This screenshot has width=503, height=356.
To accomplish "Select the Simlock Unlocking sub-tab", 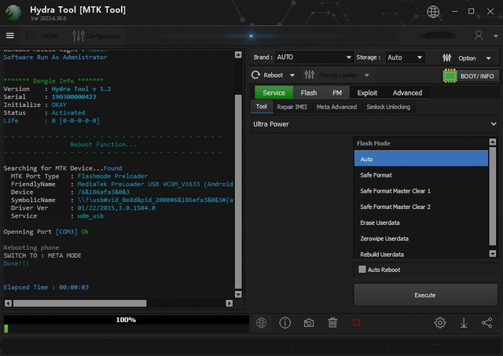I will [x=388, y=107].
